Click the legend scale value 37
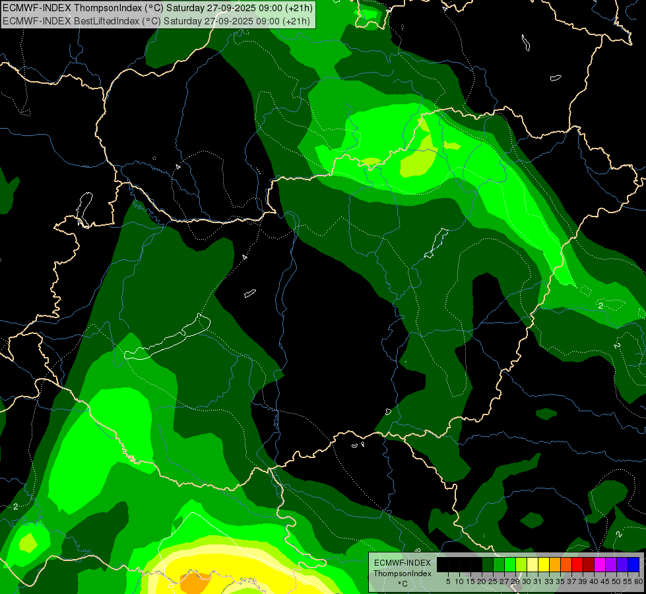 pyautogui.click(x=571, y=581)
